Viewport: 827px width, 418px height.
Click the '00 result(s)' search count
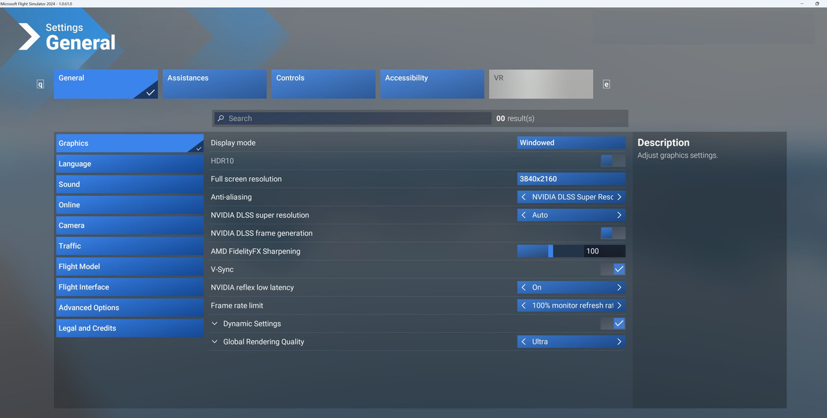515,119
